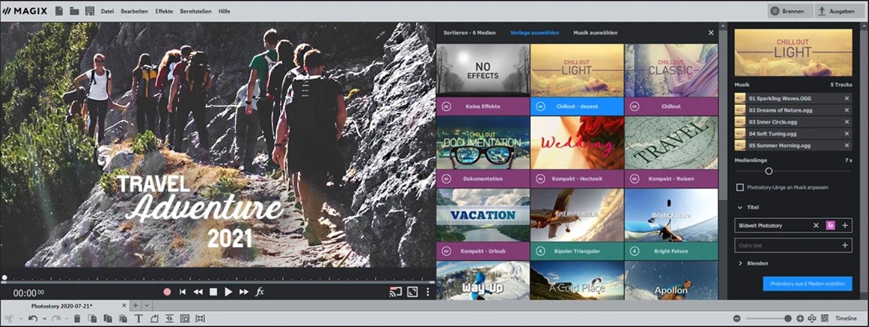
Task: Select the A Cold Place template
Action: tap(577, 280)
